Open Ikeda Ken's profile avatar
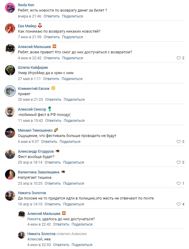The image size is (189, 249). click(x=10, y=8)
